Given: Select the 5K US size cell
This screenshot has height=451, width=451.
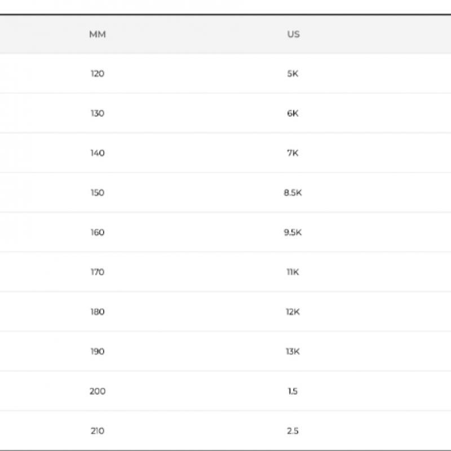Looking at the screenshot, I should (293, 74).
